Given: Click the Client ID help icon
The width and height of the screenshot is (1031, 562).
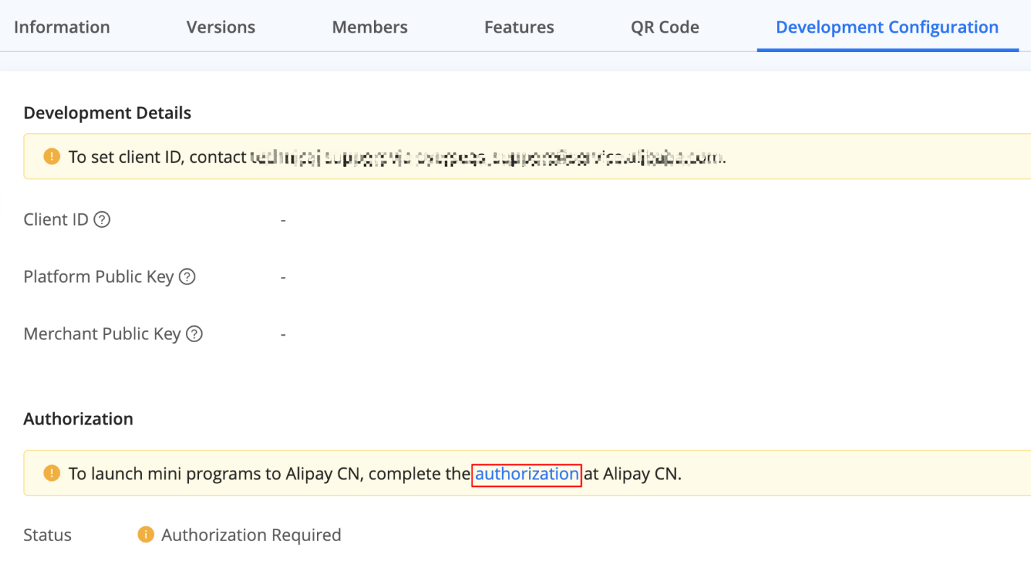Looking at the screenshot, I should (x=103, y=219).
